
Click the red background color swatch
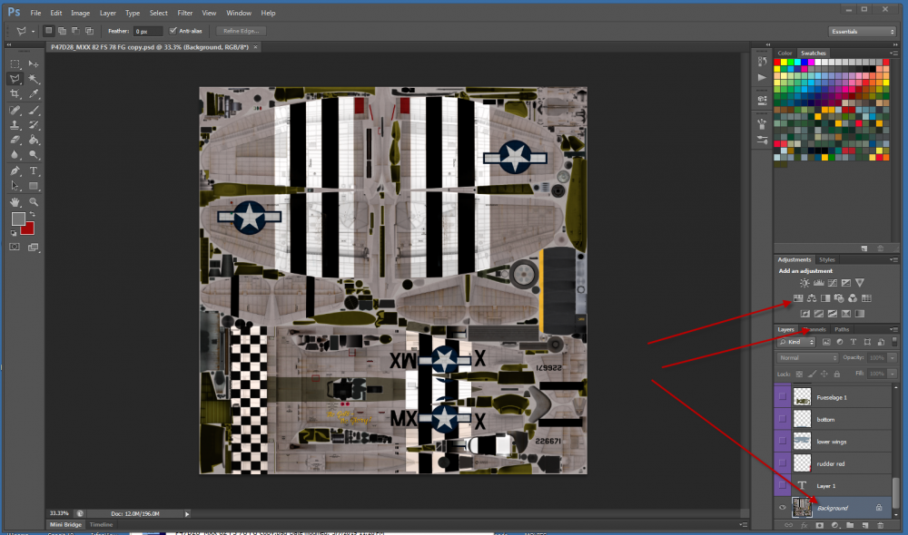pos(28,228)
